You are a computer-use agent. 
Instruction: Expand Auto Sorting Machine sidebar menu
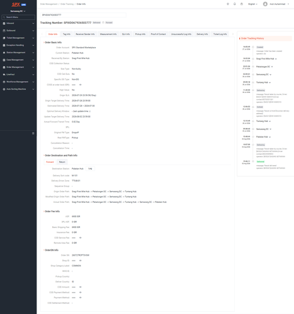click(33, 89)
